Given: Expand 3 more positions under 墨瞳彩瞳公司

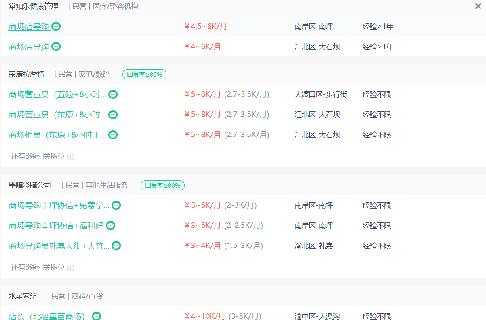Looking at the screenshot, I should [42, 268].
